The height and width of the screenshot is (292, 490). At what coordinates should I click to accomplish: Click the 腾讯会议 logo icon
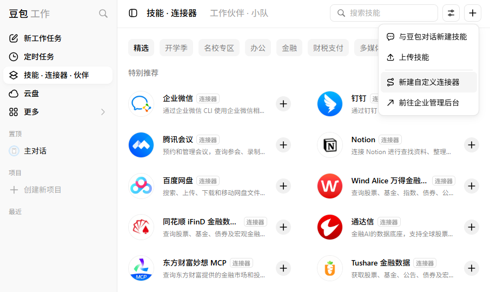(x=141, y=145)
